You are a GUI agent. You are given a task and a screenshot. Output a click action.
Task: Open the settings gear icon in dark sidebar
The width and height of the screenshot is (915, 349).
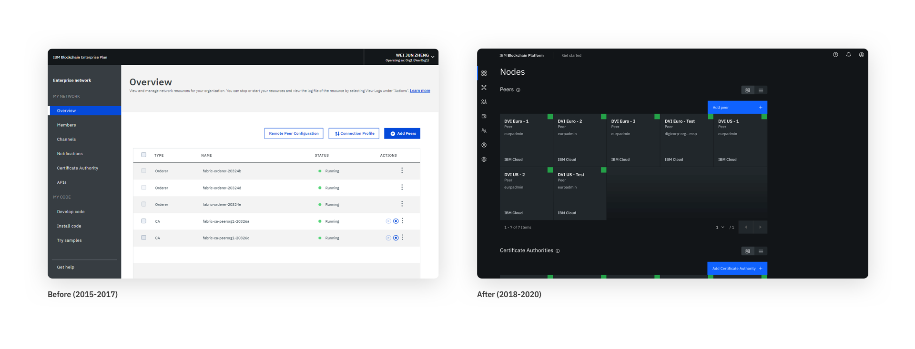coord(484,160)
